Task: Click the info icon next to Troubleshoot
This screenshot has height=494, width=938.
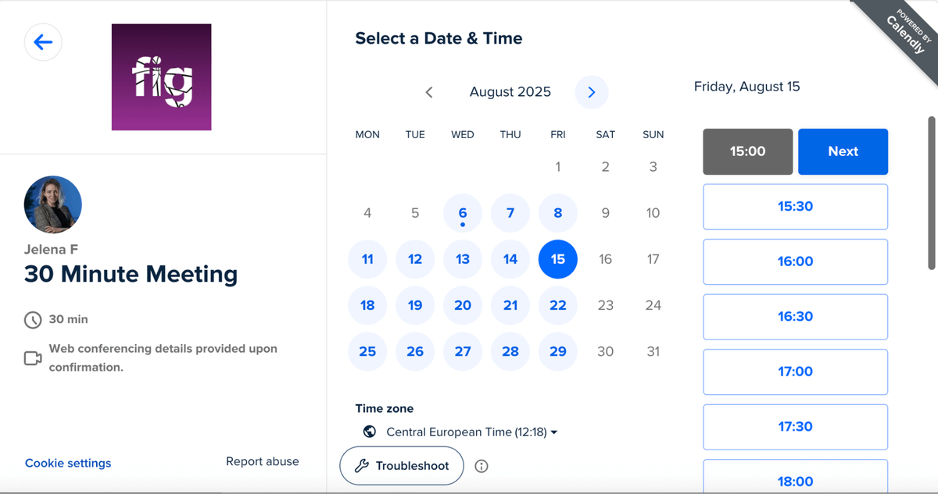Action: coord(482,466)
